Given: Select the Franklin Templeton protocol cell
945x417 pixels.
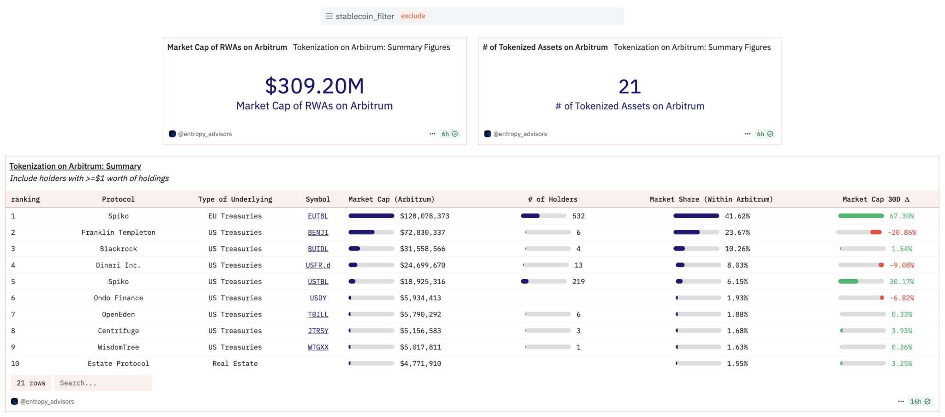Looking at the screenshot, I should tap(118, 232).
